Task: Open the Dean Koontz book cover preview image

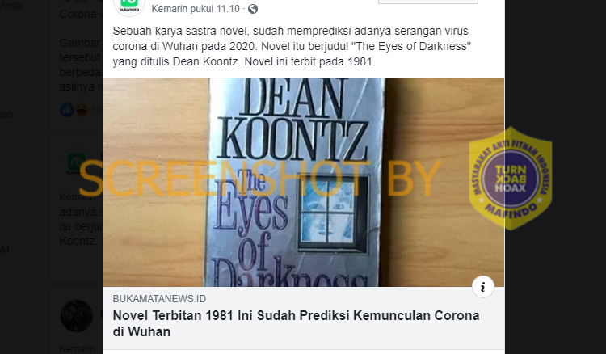Action: 303,182
